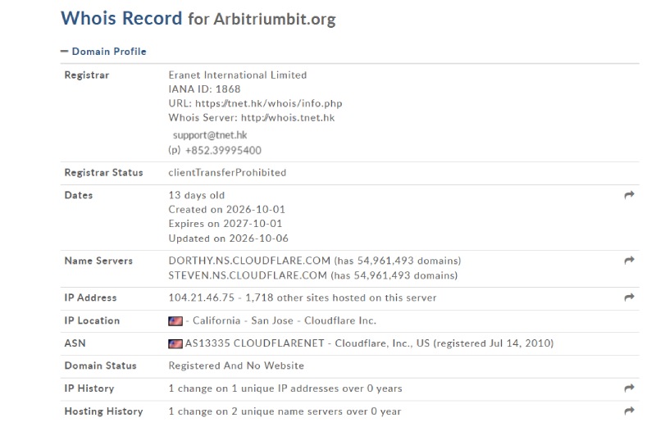
Task: Click the Registrar row label
Action: pyautogui.click(x=87, y=75)
